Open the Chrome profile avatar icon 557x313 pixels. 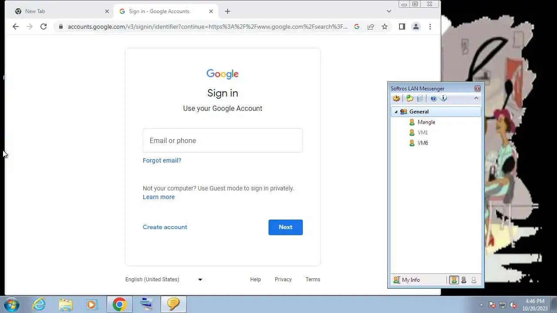click(x=416, y=27)
